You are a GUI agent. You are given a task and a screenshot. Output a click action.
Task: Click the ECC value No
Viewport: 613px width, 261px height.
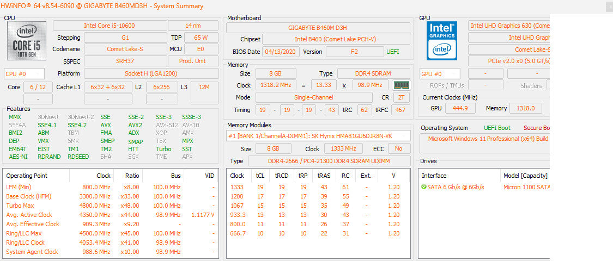[398, 148]
